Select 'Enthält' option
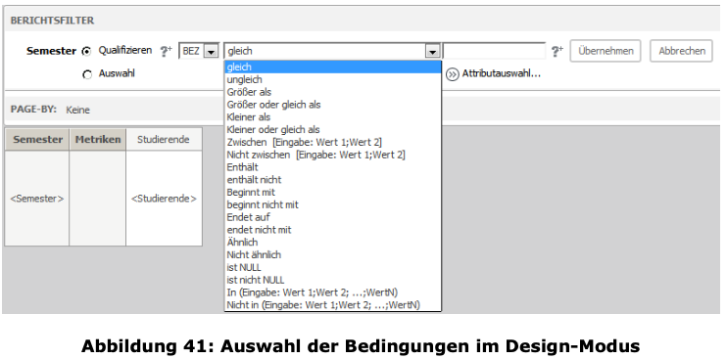727x359 pixels. point(332,167)
